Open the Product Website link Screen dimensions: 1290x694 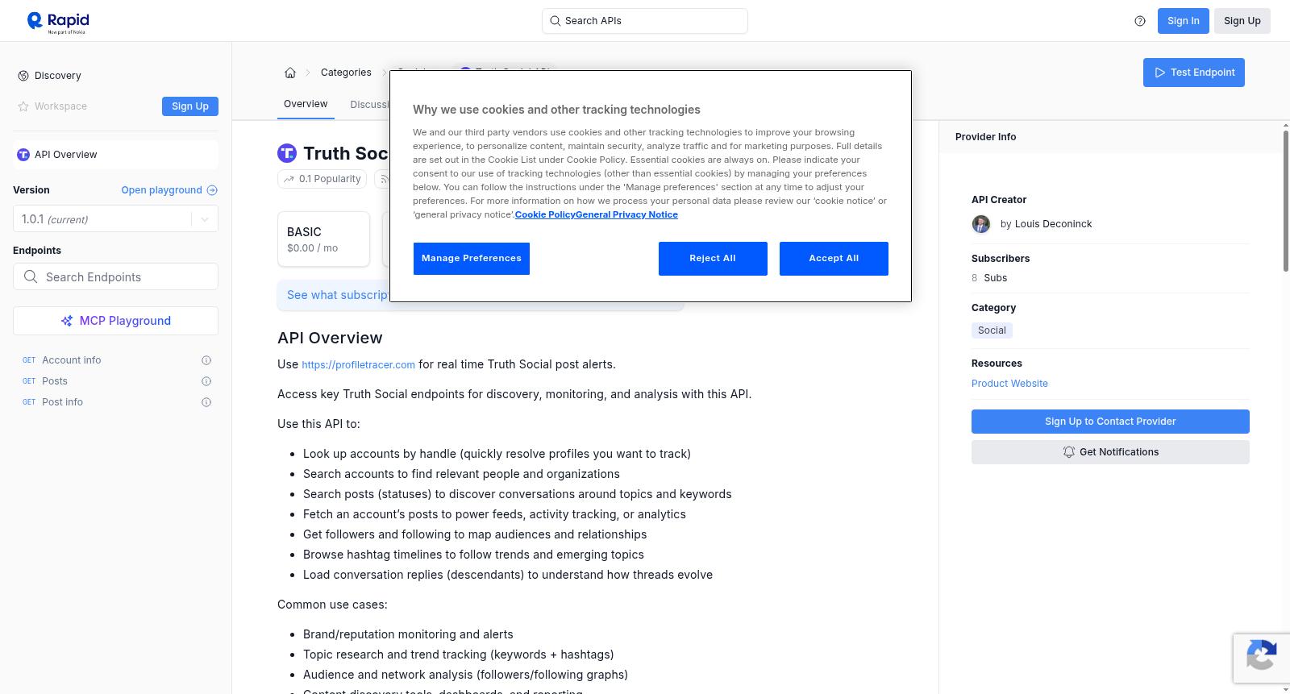pos(1009,384)
